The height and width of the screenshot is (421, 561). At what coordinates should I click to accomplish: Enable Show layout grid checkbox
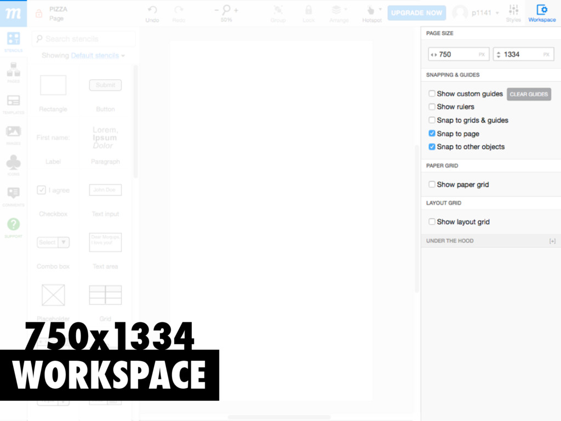point(432,221)
